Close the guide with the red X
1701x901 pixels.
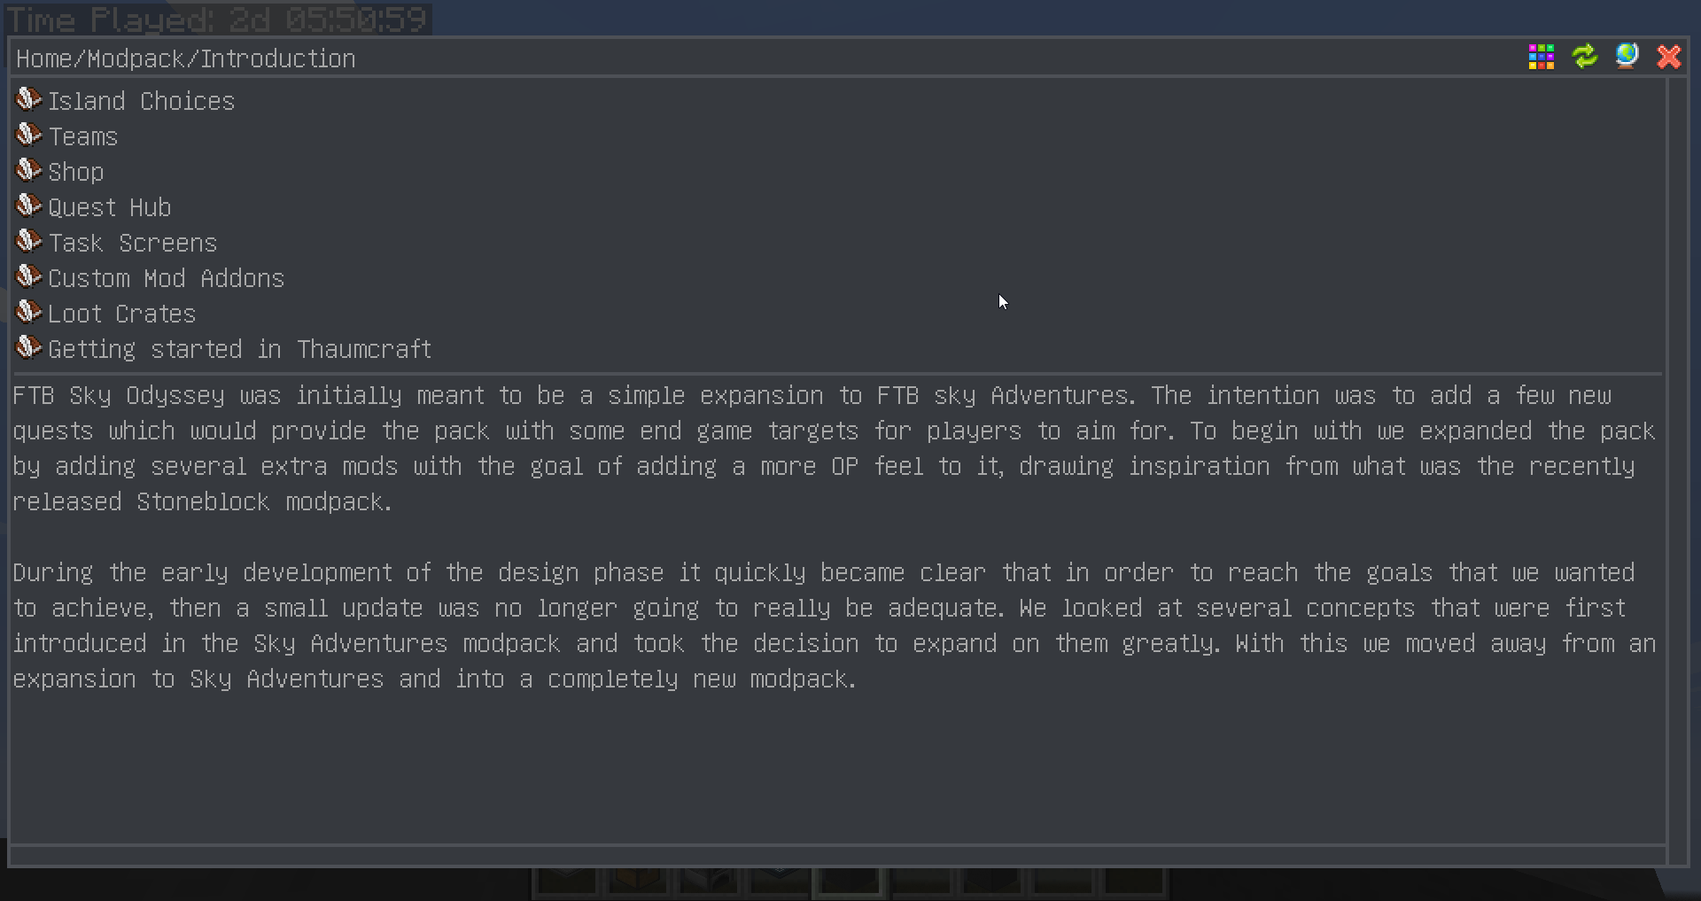click(x=1669, y=57)
